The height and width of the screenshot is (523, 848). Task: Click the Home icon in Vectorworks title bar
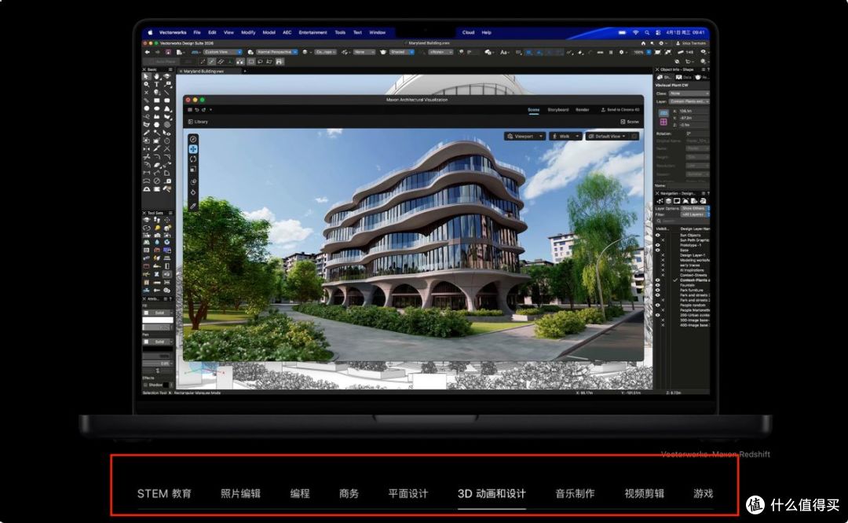[x=643, y=43]
